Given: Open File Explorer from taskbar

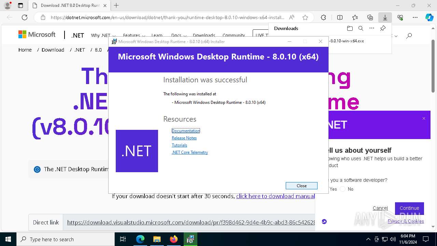Looking at the screenshot, I should 157,239.
